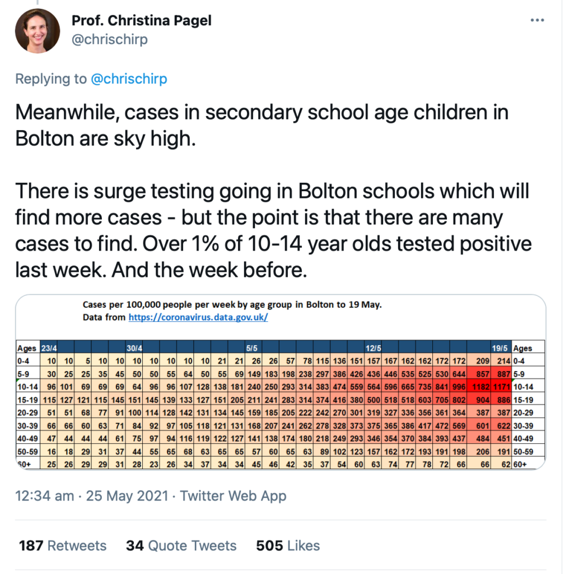The height and width of the screenshot is (574, 569).
Task: Open the three-dot more options menu
Action: (x=537, y=20)
